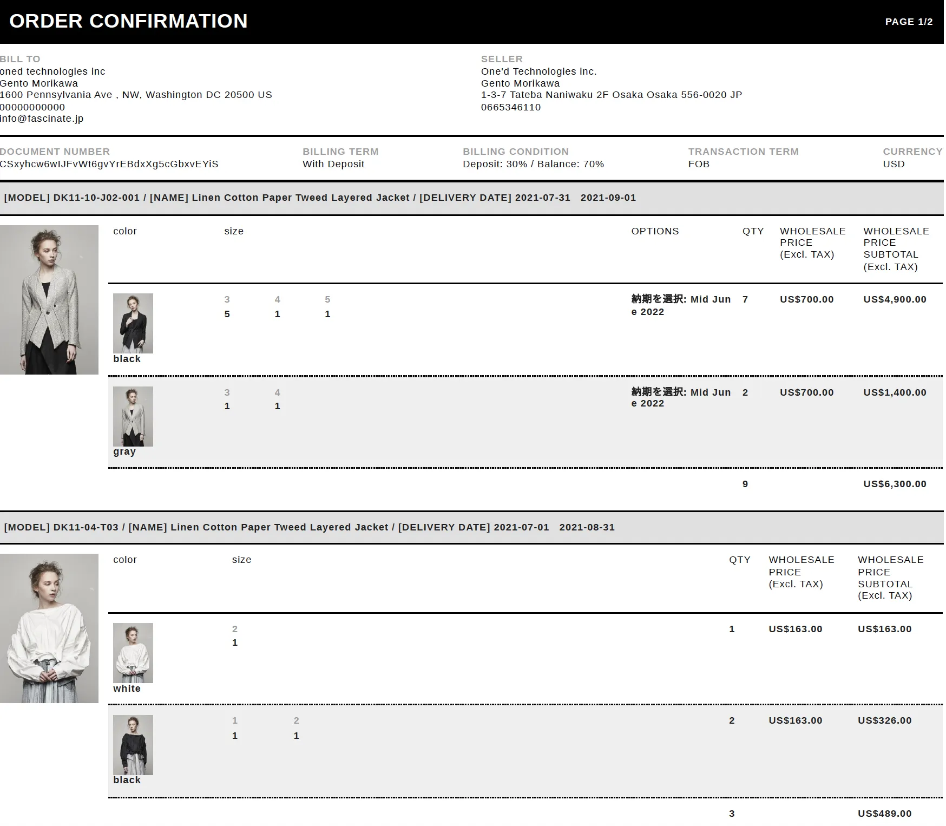This screenshot has width=946, height=826.
Task: Open the black blouse color thumbnail
Action: click(133, 745)
